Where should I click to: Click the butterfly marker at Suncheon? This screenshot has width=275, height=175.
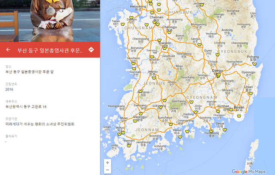tap(171, 124)
